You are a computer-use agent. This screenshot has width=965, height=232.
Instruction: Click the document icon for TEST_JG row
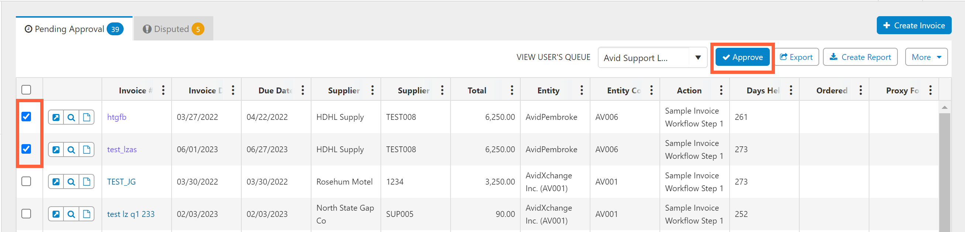[86, 182]
